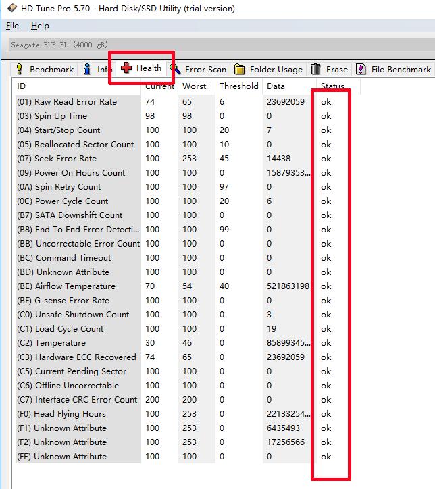Viewport: 435px width, 489px height.
Task: Click worst value 54 for Airflow Temperature
Action: point(187,286)
